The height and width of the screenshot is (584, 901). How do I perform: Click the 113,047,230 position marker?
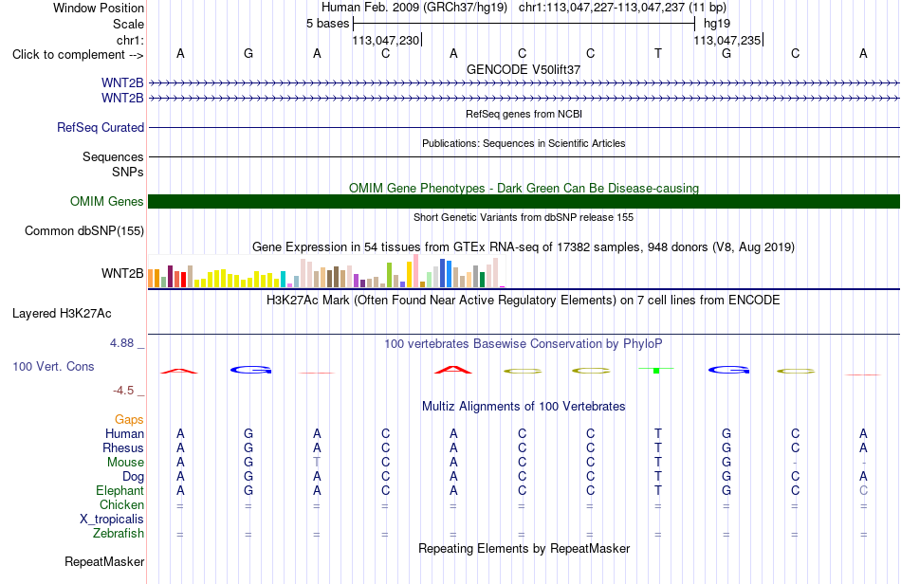point(386,40)
